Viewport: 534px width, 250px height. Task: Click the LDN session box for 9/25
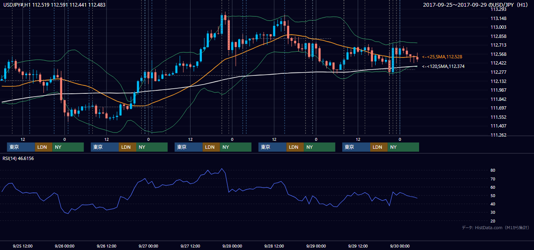tap(43, 147)
